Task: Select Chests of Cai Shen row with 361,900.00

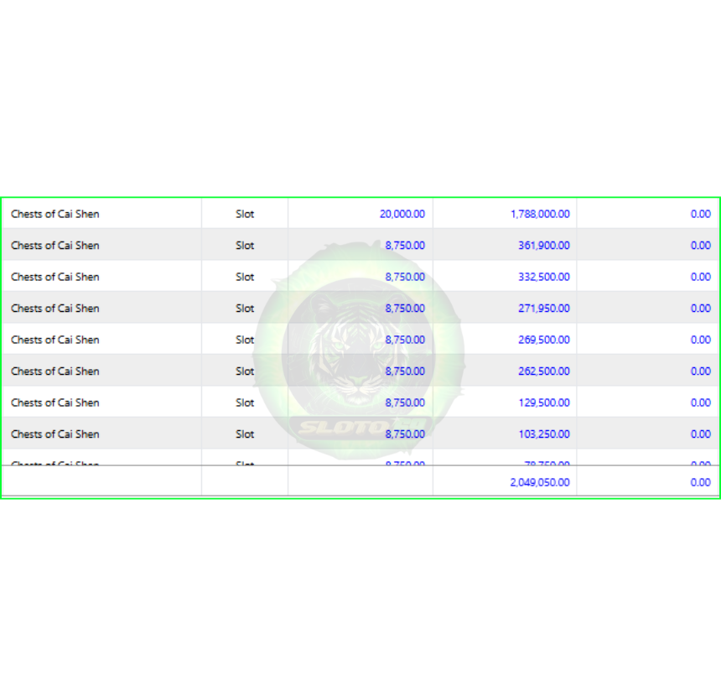Action: tap(360, 245)
